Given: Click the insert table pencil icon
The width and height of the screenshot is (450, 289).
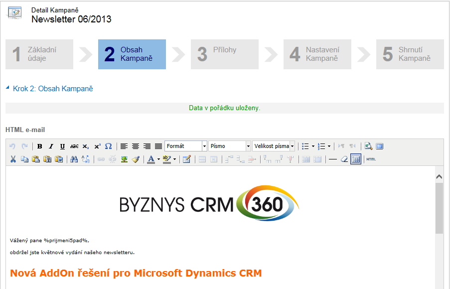Looking at the screenshot, I should click(x=186, y=159).
